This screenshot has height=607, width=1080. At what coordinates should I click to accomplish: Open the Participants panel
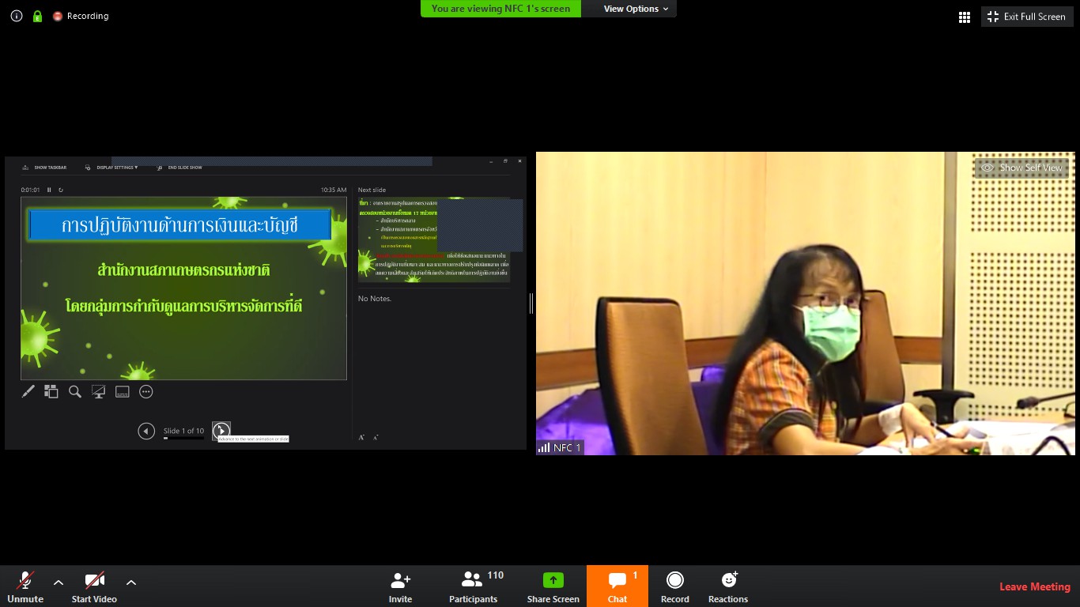click(473, 581)
